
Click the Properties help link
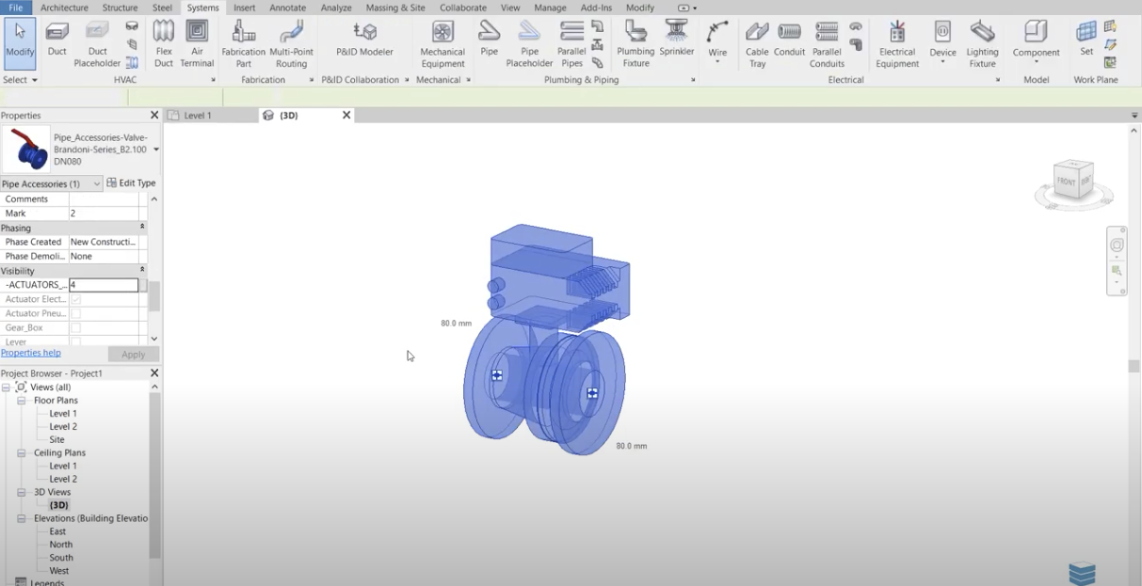pos(31,353)
